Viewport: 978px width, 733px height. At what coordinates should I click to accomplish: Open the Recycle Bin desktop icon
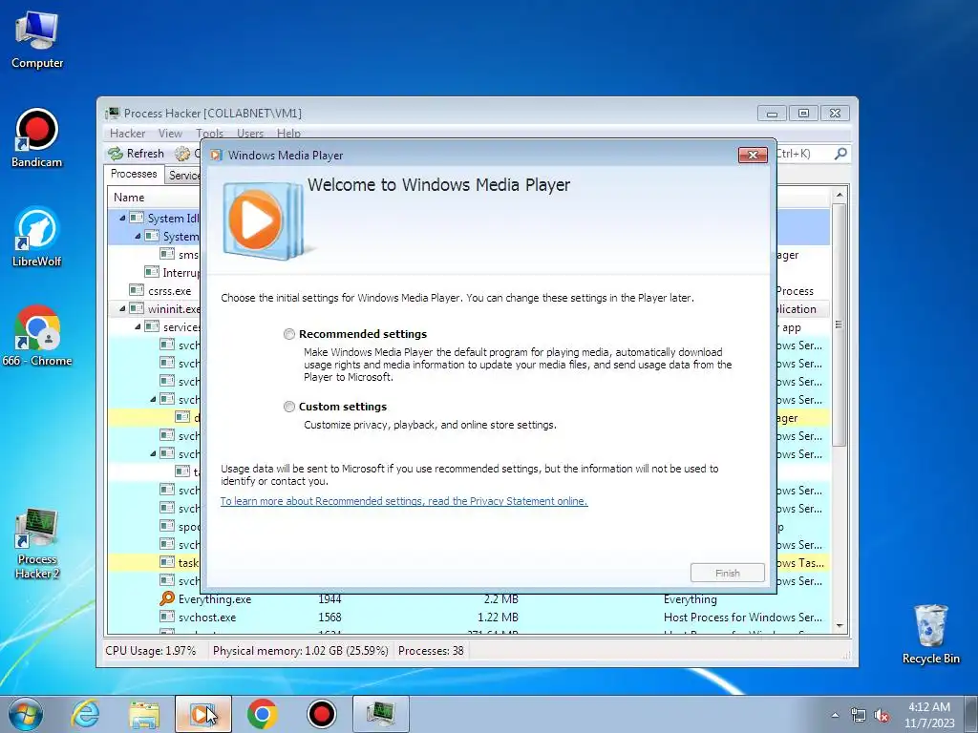pyautogui.click(x=930, y=634)
